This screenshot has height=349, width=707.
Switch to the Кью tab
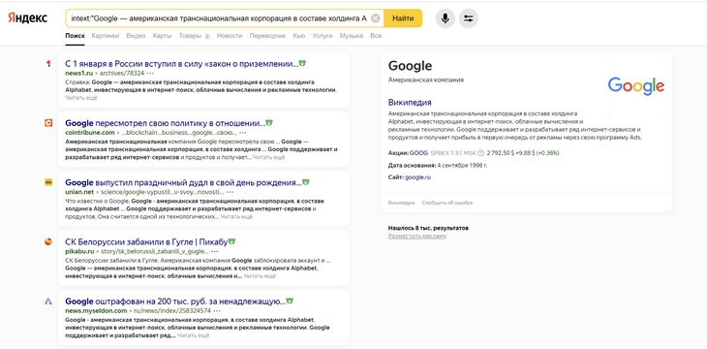(x=299, y=36)
